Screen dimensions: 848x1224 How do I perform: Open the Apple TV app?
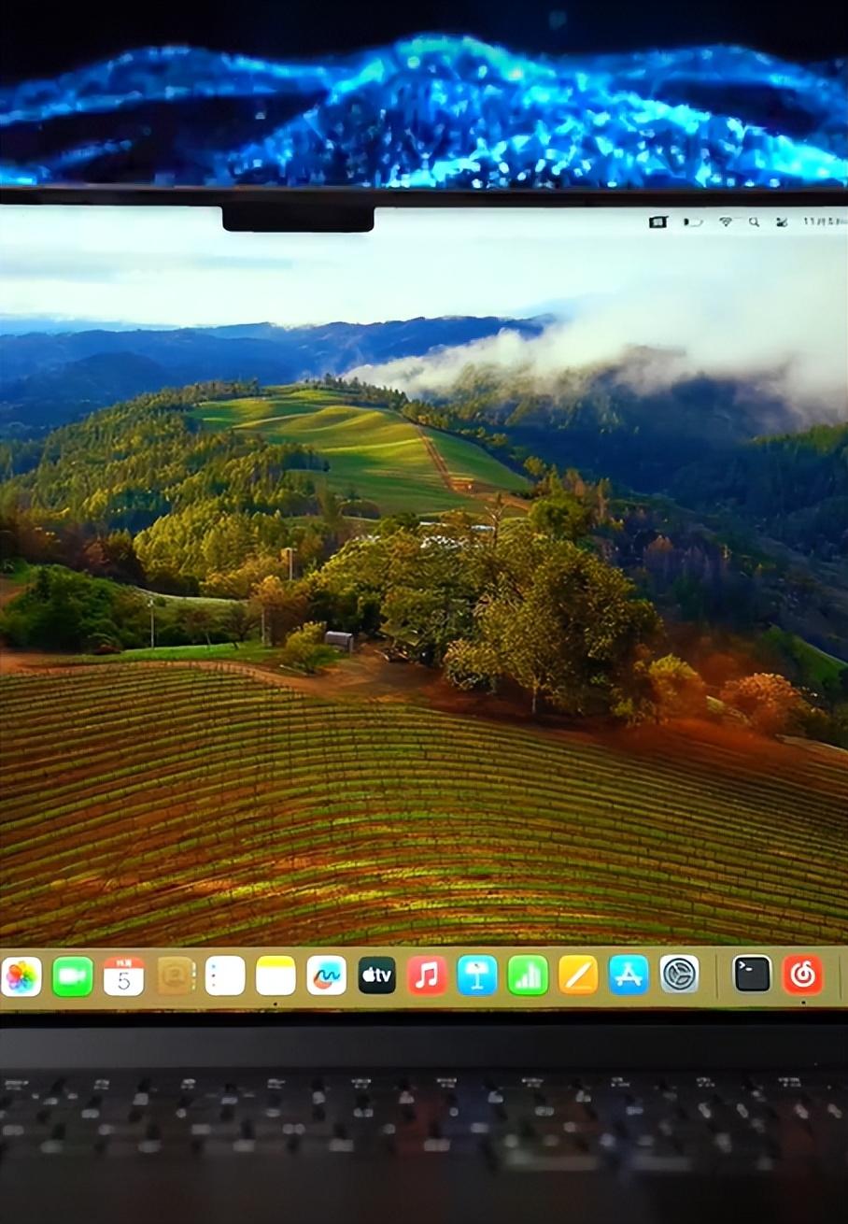click(x=377, y=975)
